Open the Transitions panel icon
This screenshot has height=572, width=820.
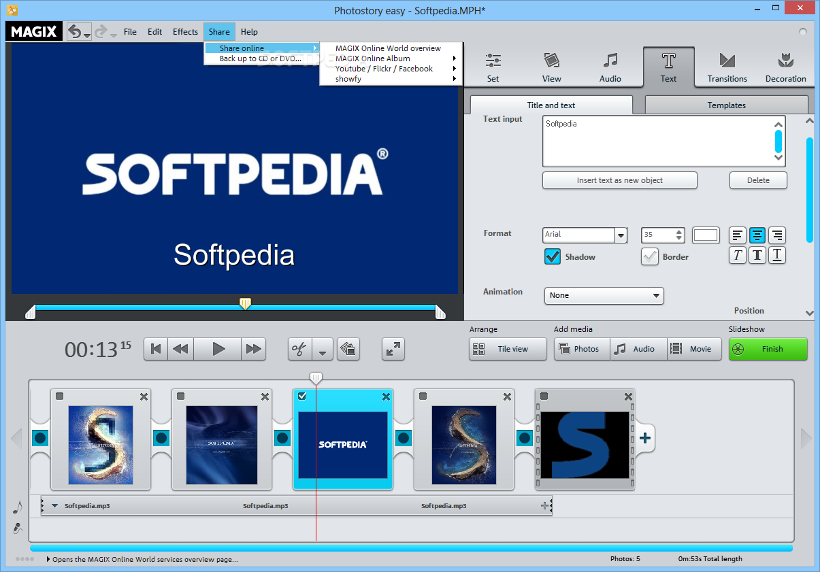pyautogui.click(x=727, y=61)
